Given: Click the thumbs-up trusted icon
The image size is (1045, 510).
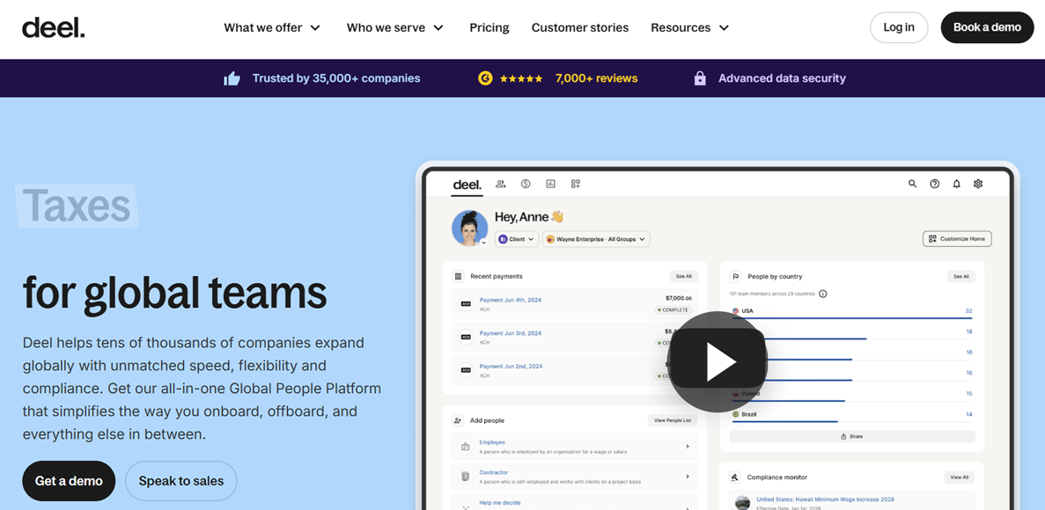Looking at the screenshot, I should pos(232,78).
